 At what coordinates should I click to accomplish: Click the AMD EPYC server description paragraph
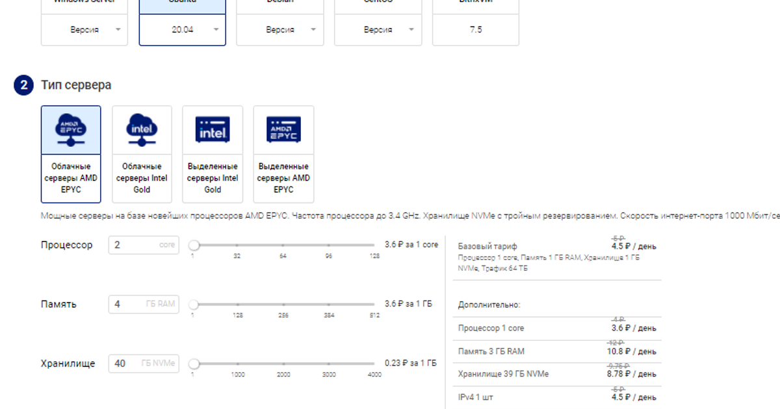point(410,216)
